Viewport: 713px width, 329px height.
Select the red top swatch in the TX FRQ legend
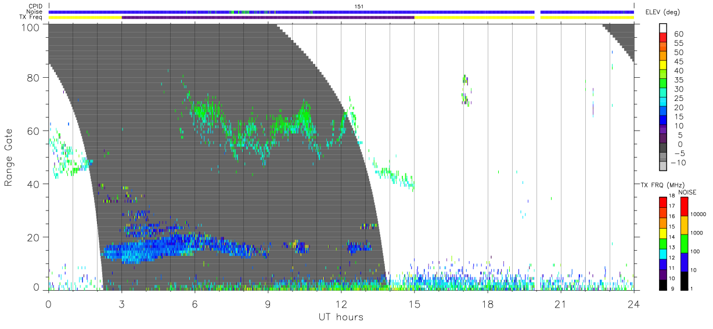pos(663,203)
